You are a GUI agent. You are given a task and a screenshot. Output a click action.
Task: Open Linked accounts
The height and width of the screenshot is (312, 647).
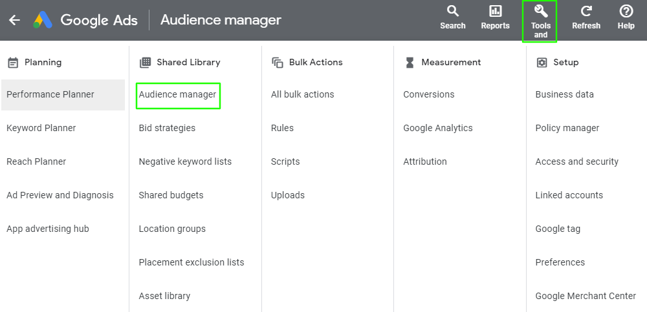tap(569, 195)
